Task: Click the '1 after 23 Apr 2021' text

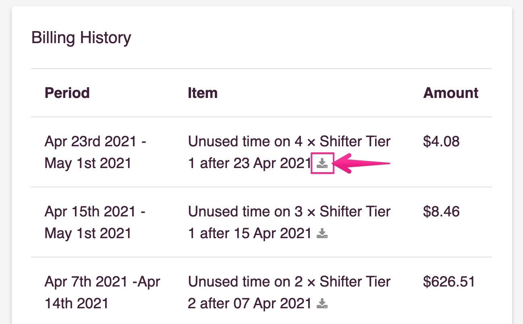Action: click(x=250, y=163)
